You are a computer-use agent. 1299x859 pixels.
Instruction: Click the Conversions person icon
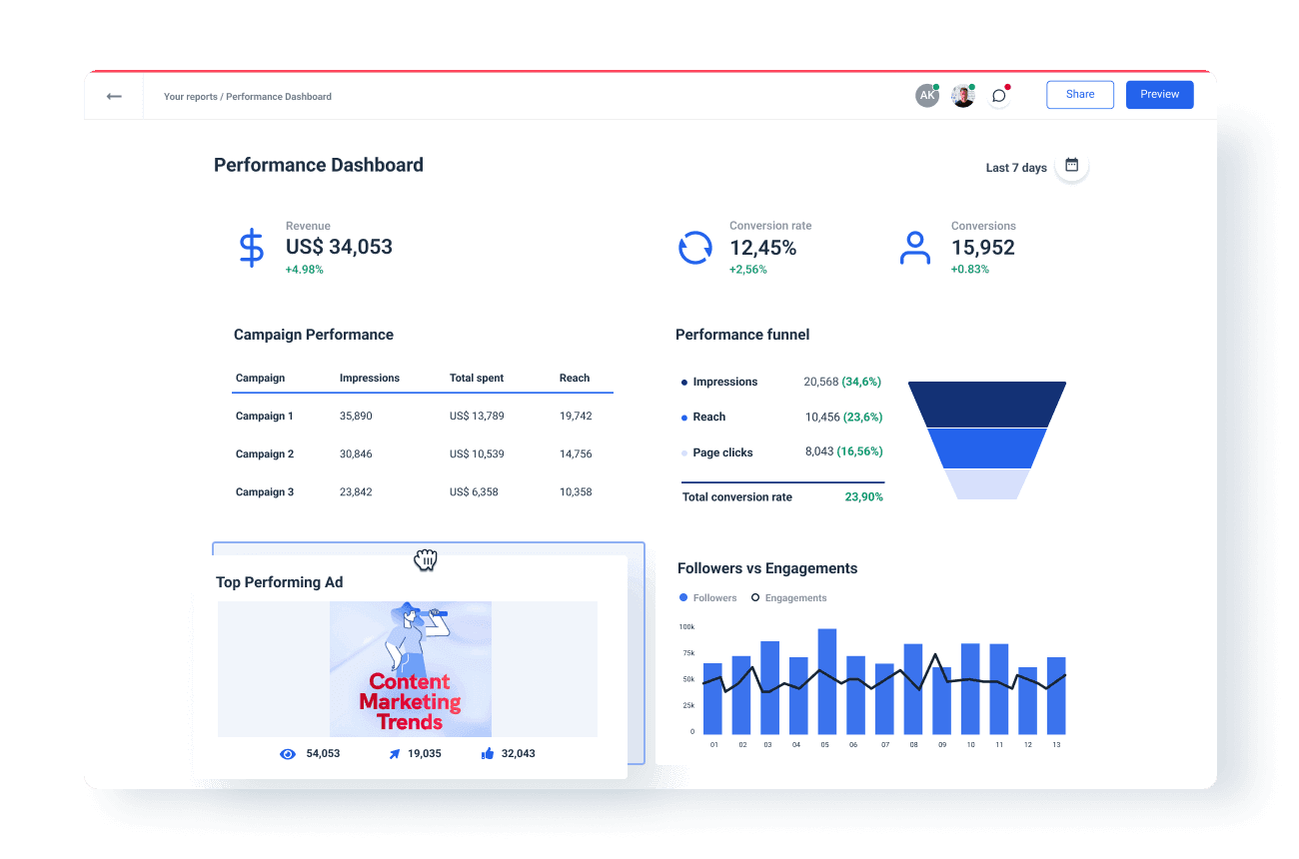pos(915,247)
